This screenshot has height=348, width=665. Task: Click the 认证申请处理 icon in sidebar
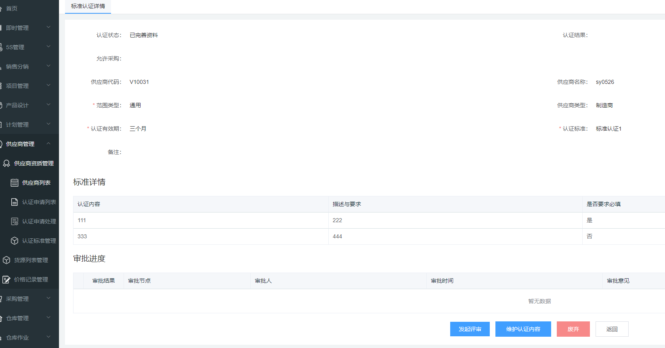click(x=15, y=221)
